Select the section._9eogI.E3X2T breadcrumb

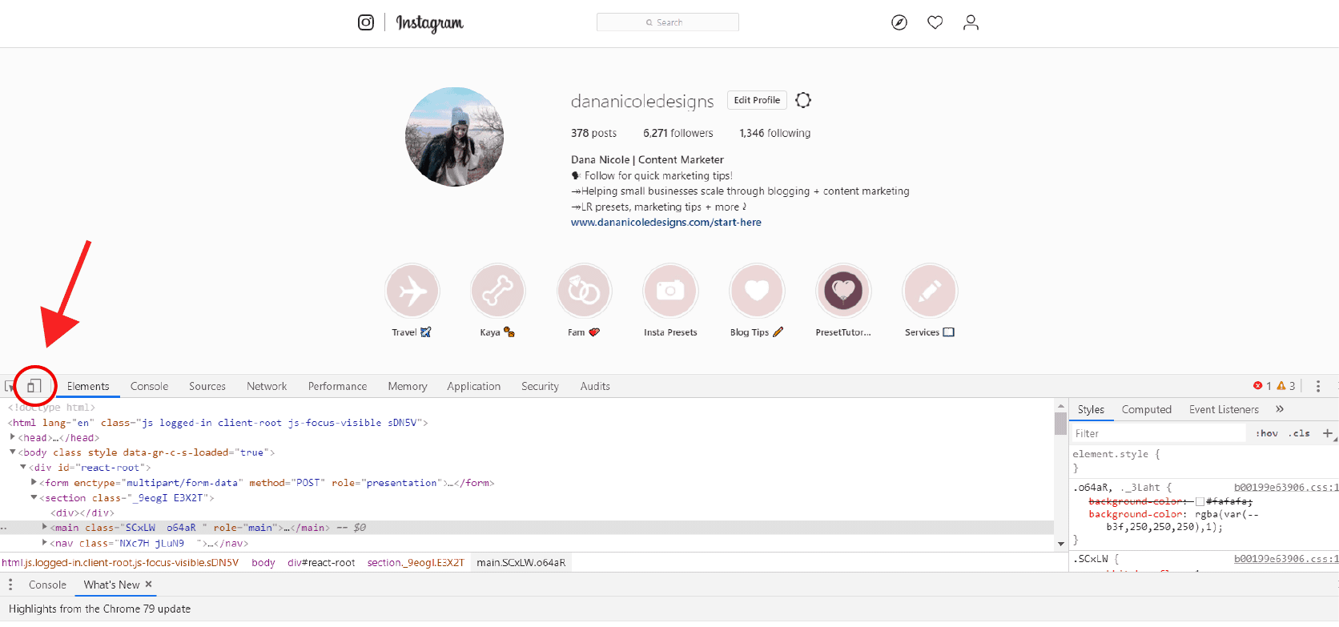pos(416,563)
